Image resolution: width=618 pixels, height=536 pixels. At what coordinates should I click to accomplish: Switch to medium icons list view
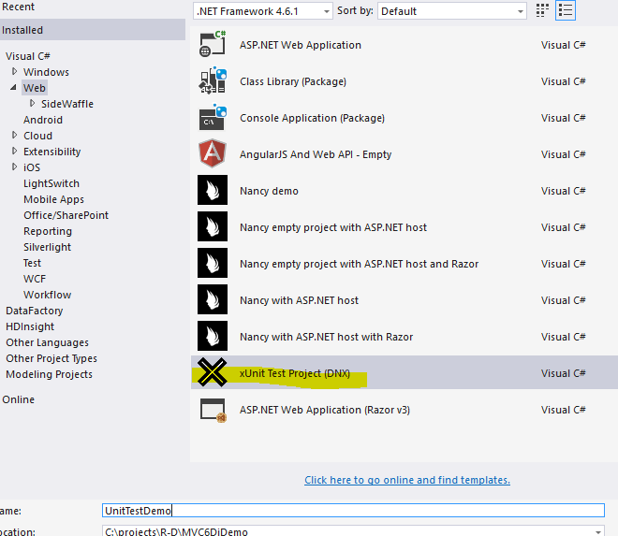coord(566,10)
